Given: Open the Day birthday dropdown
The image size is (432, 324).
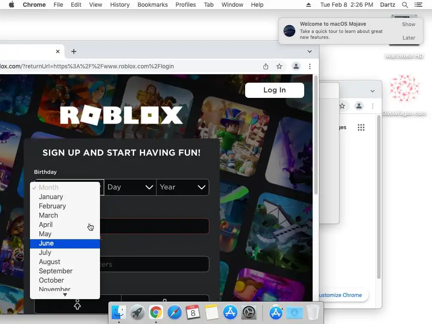Looking at the screenshot, I should click(x=130, y=187).
